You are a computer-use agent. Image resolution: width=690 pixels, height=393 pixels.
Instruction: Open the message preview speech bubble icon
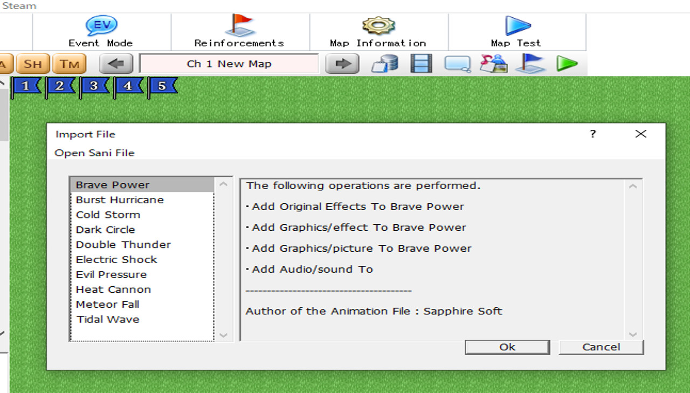tap(458, 64)
